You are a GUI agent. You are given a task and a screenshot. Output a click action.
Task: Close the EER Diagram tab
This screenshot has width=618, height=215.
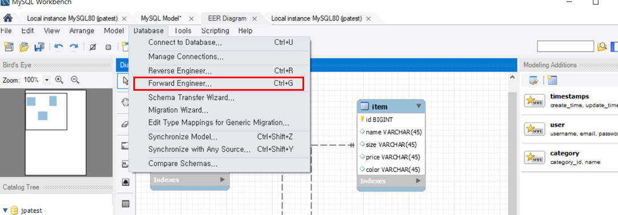pos(255,19)
